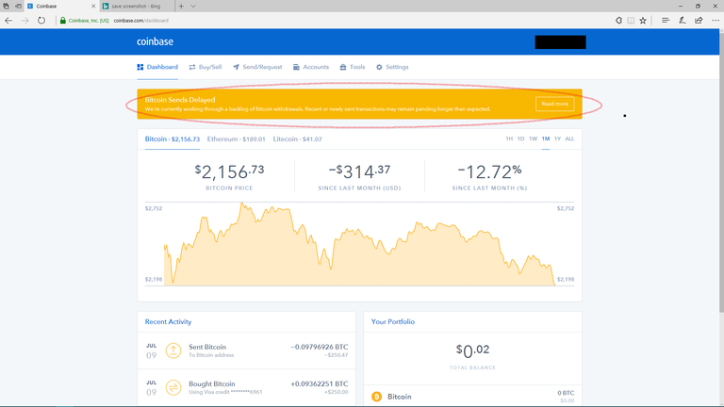This screenshot has width=724, height=407.
Task: Select the Bitcoin price tab
Action: tap(173, 138)
